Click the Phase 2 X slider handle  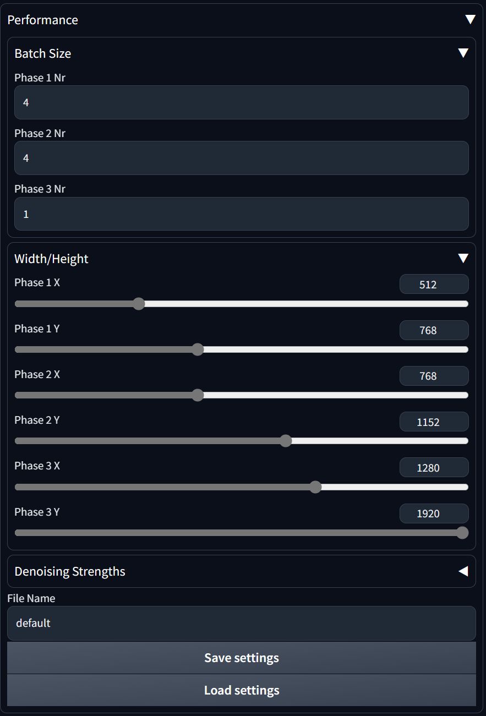click(198, 395)
